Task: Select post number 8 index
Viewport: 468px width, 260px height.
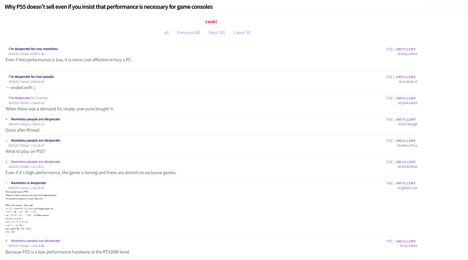Action: 6,241
